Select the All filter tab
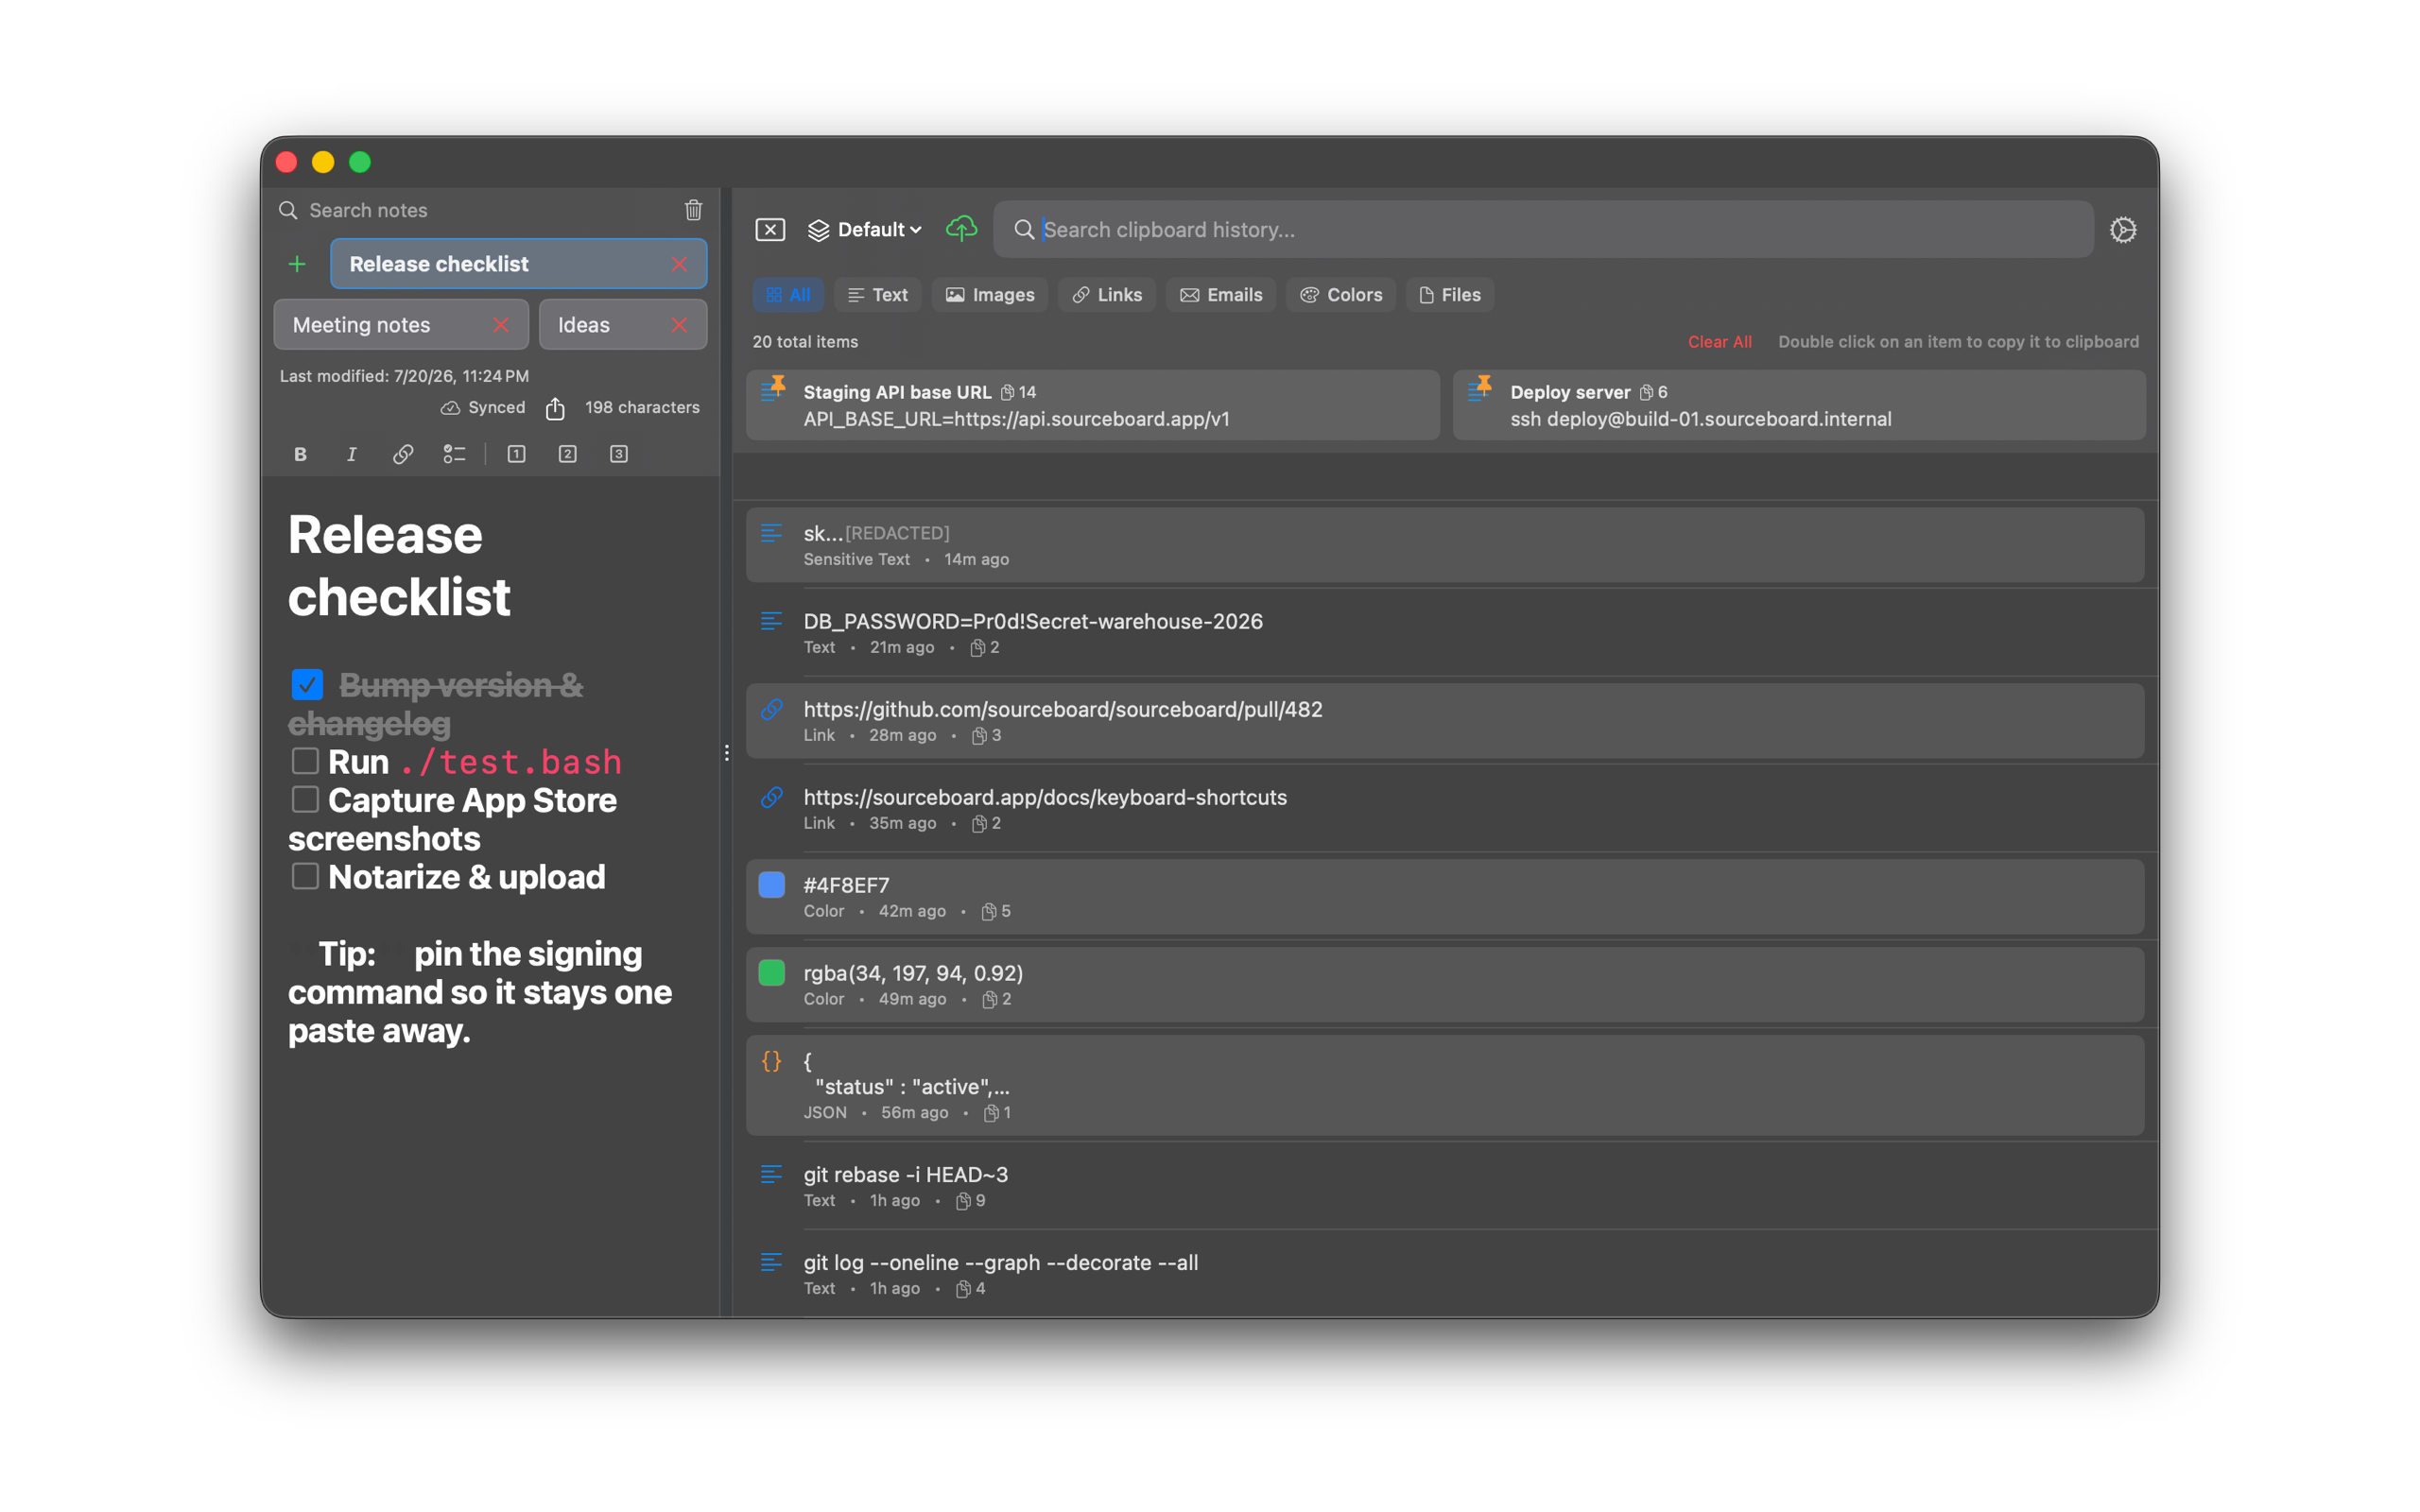Viewport: 2420px width, 1512px height. (788, 295)
